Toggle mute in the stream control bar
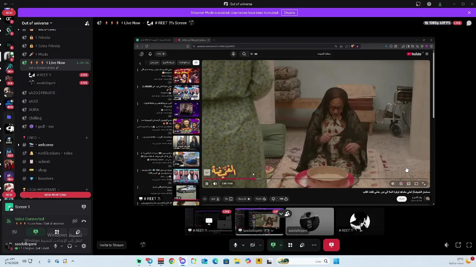The width and height of the screenshot is (476, 267). tap(235, 245)
